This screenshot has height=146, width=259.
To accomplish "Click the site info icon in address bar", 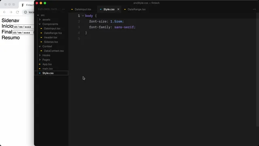I will (x=25, y=12).
